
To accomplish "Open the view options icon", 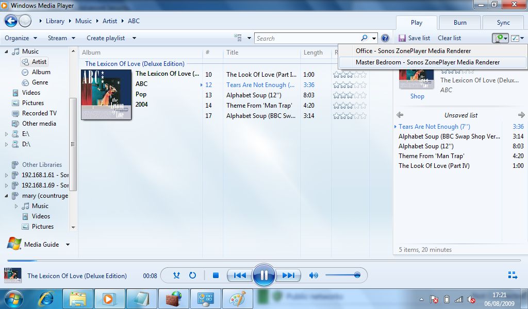I will (238, 38).
